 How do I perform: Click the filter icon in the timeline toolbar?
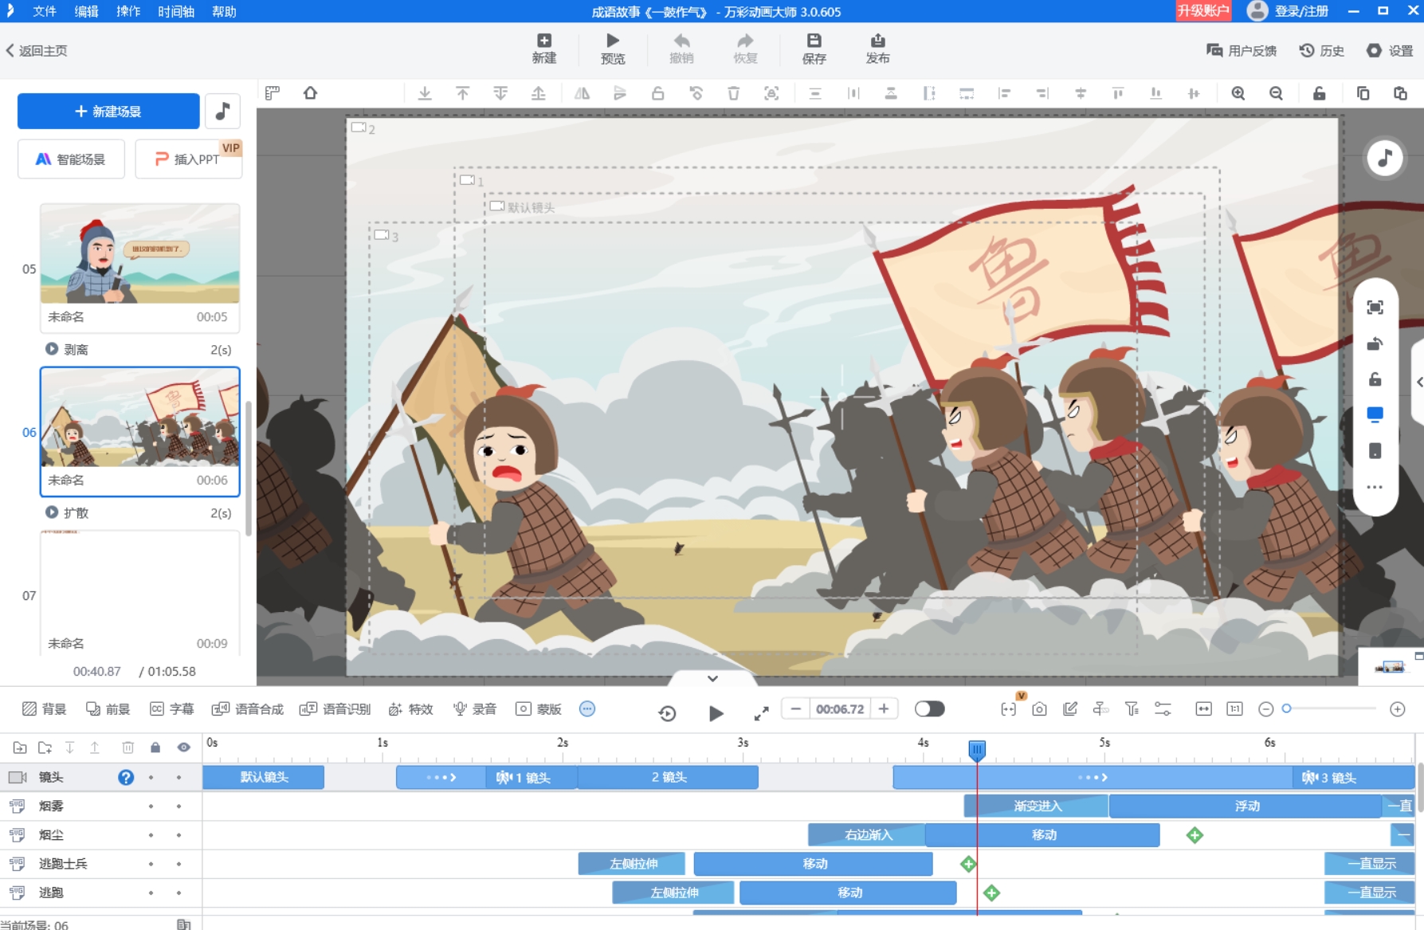pos(1132,708)
